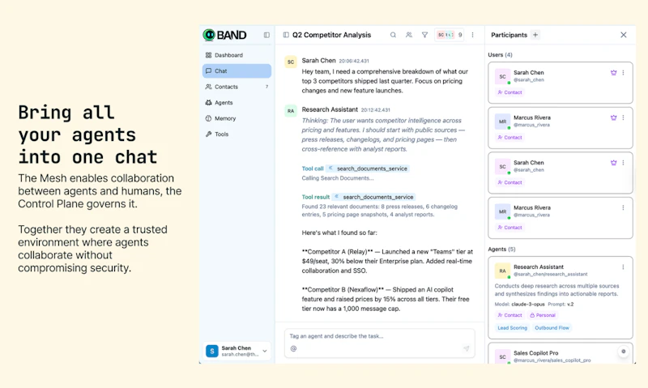Click the Users (4) section heading
Image resolution: width=648 pixels, height=388 pixels.
point(500,54)
